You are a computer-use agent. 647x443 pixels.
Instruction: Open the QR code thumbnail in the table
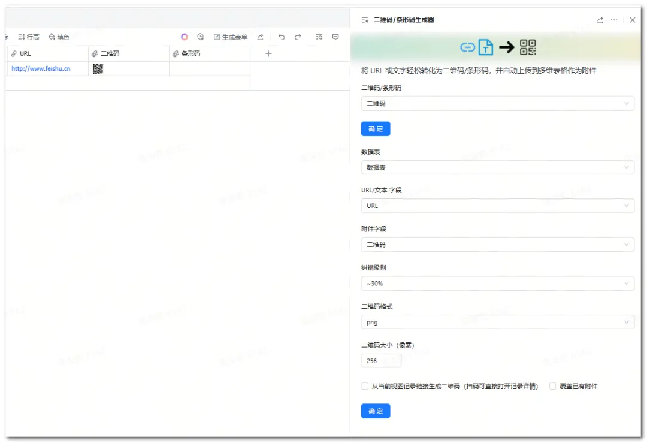(98, 68)
